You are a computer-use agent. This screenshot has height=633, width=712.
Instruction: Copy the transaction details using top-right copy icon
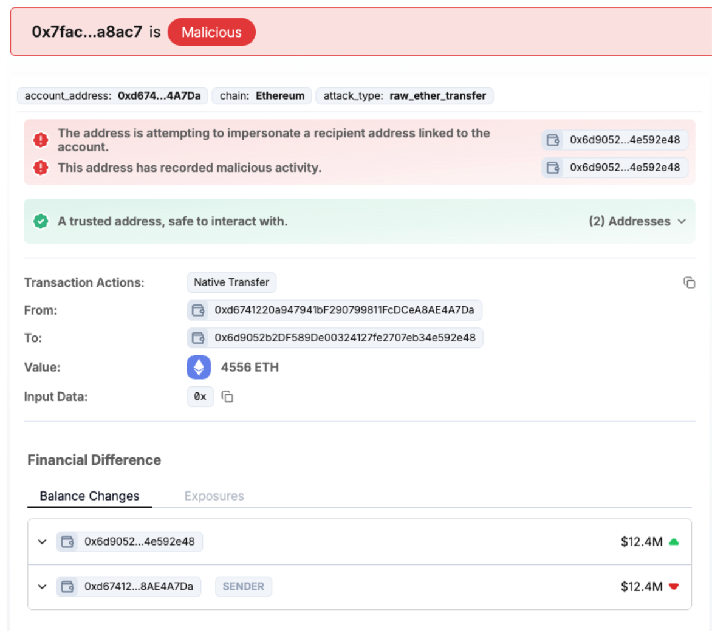[689, 282]
